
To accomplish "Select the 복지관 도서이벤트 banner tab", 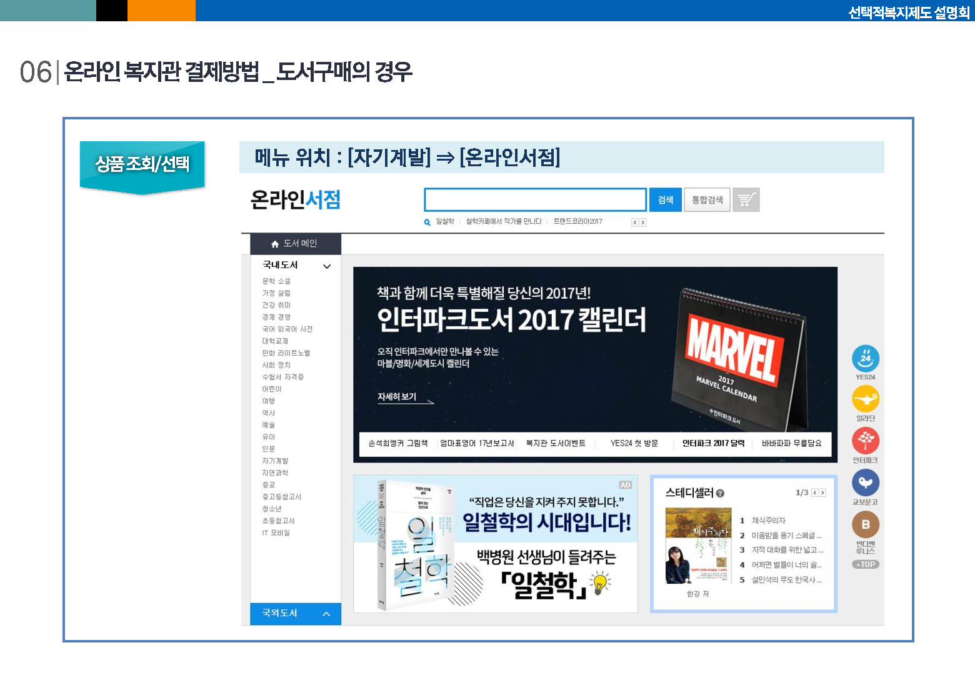I will [556, 443].
